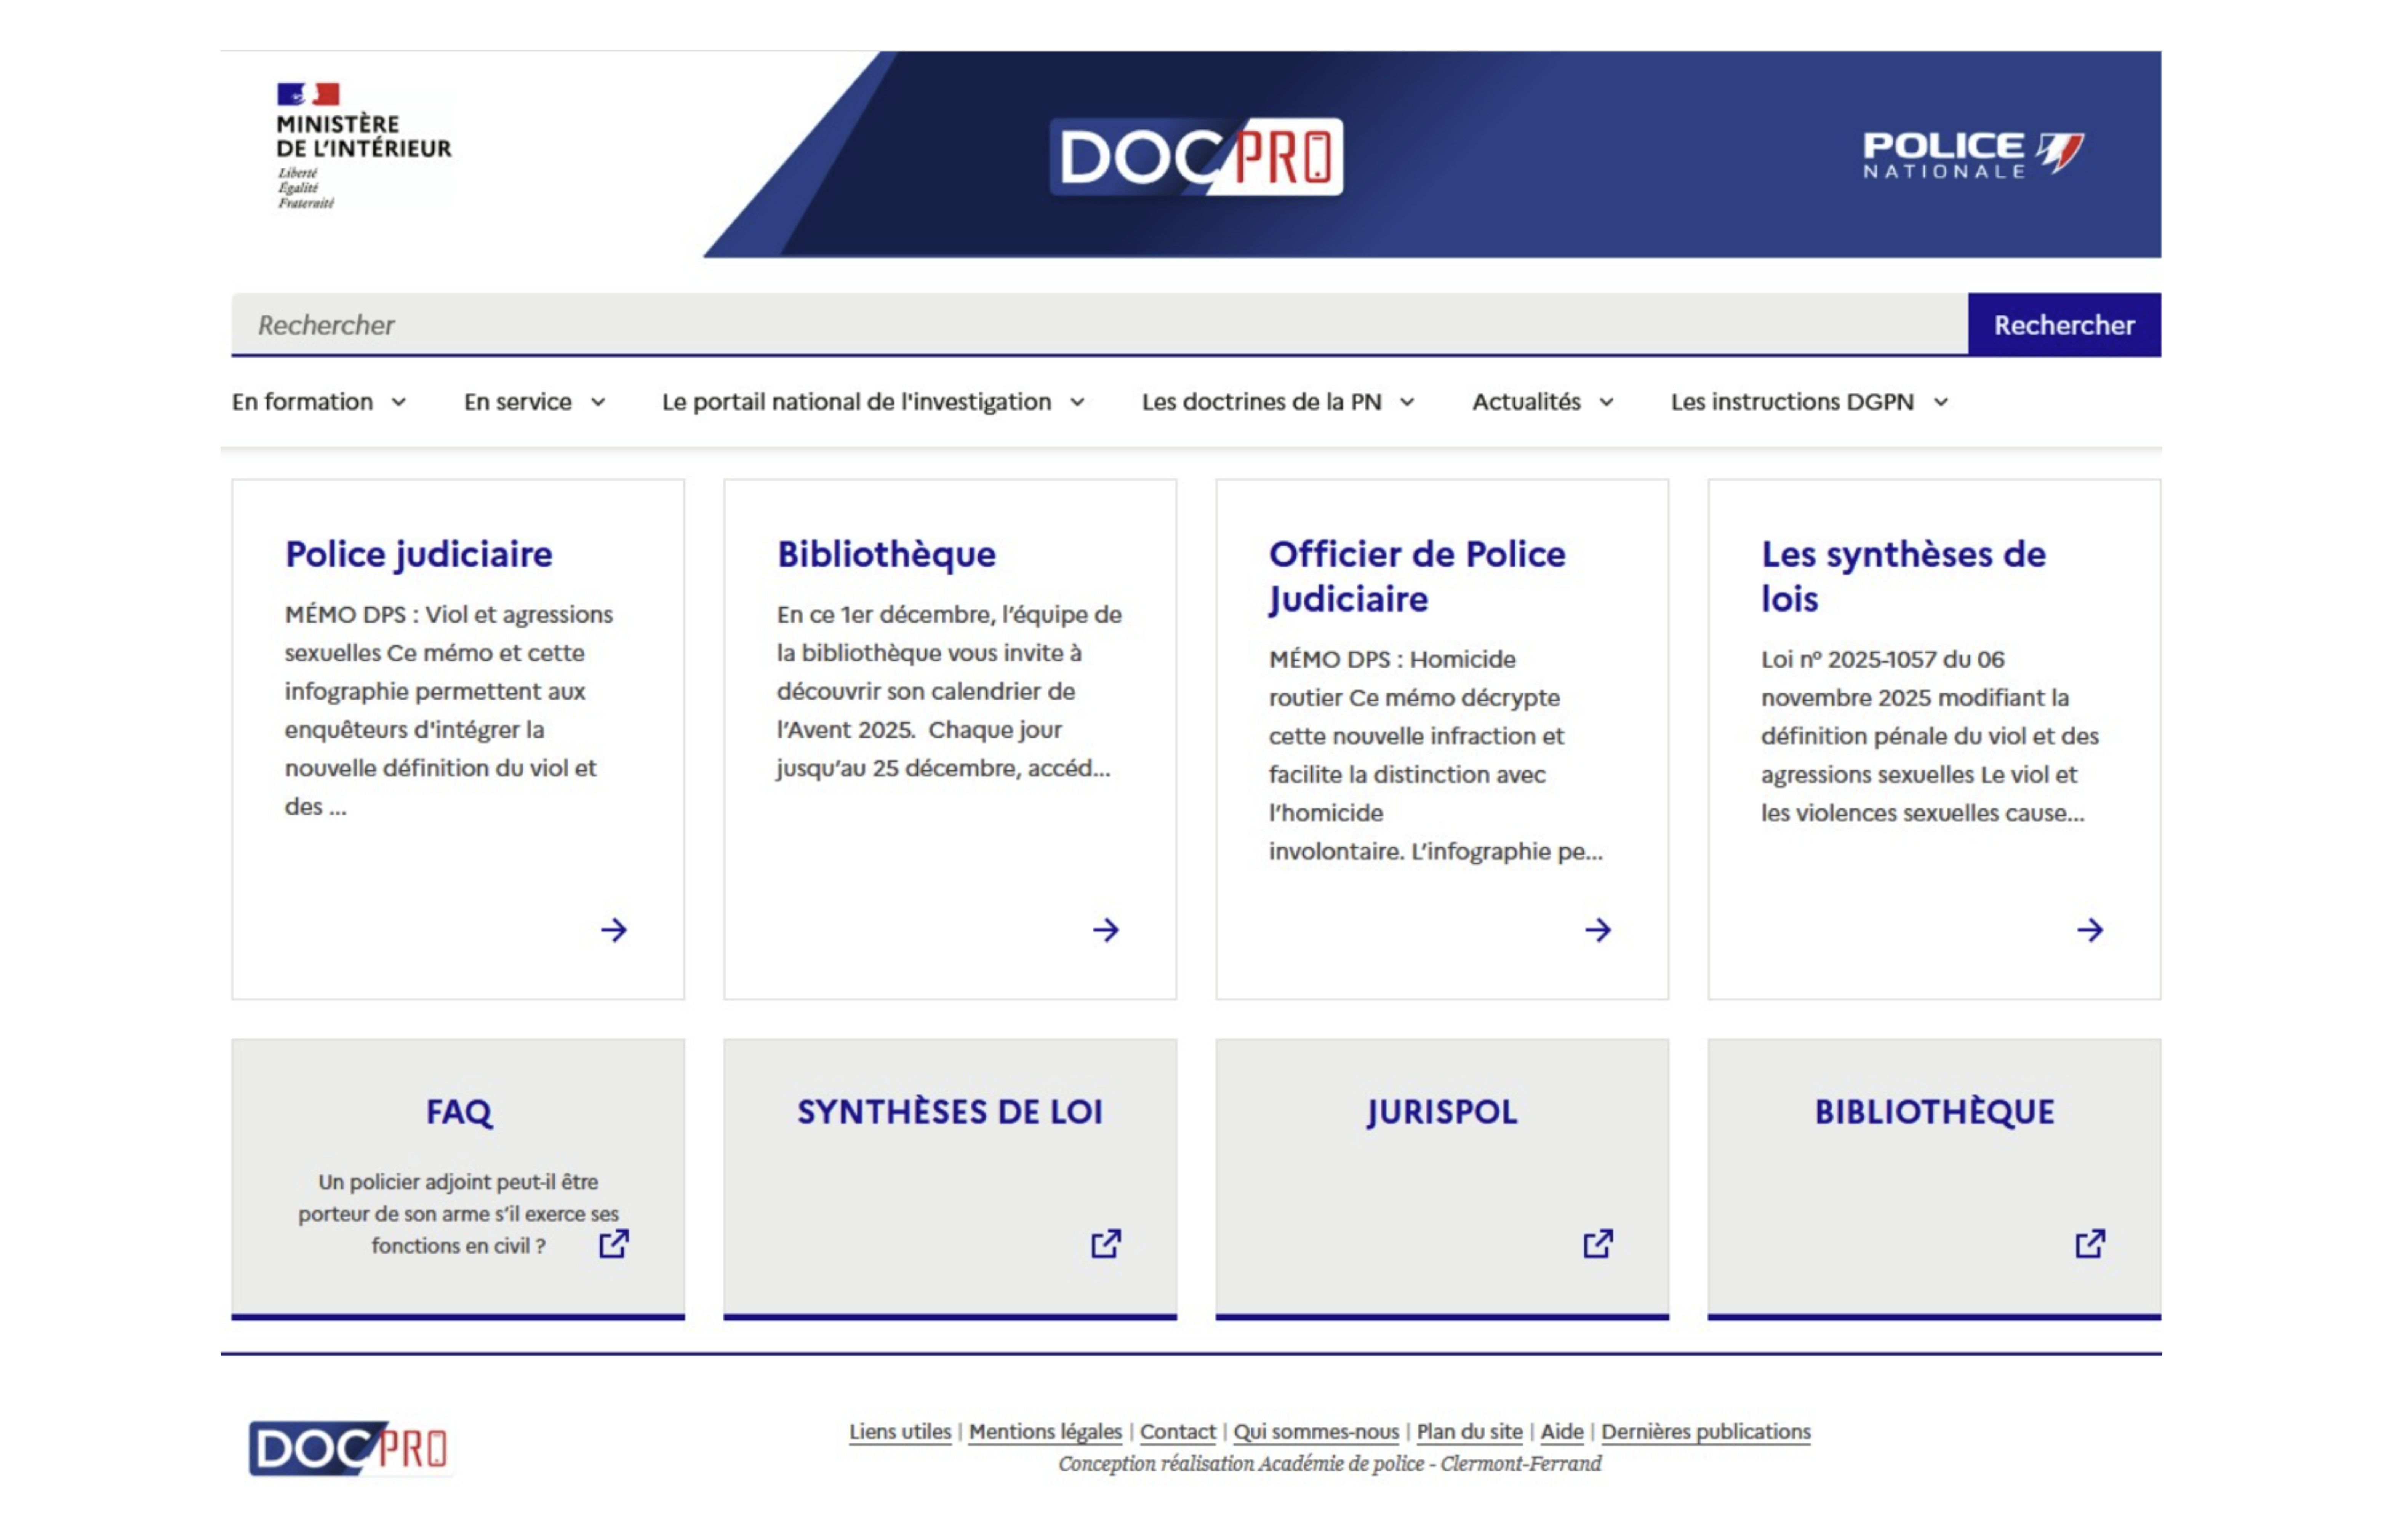
Task: Click the arrow icon on Bibliothèque news card
Action: point(1106,930)
